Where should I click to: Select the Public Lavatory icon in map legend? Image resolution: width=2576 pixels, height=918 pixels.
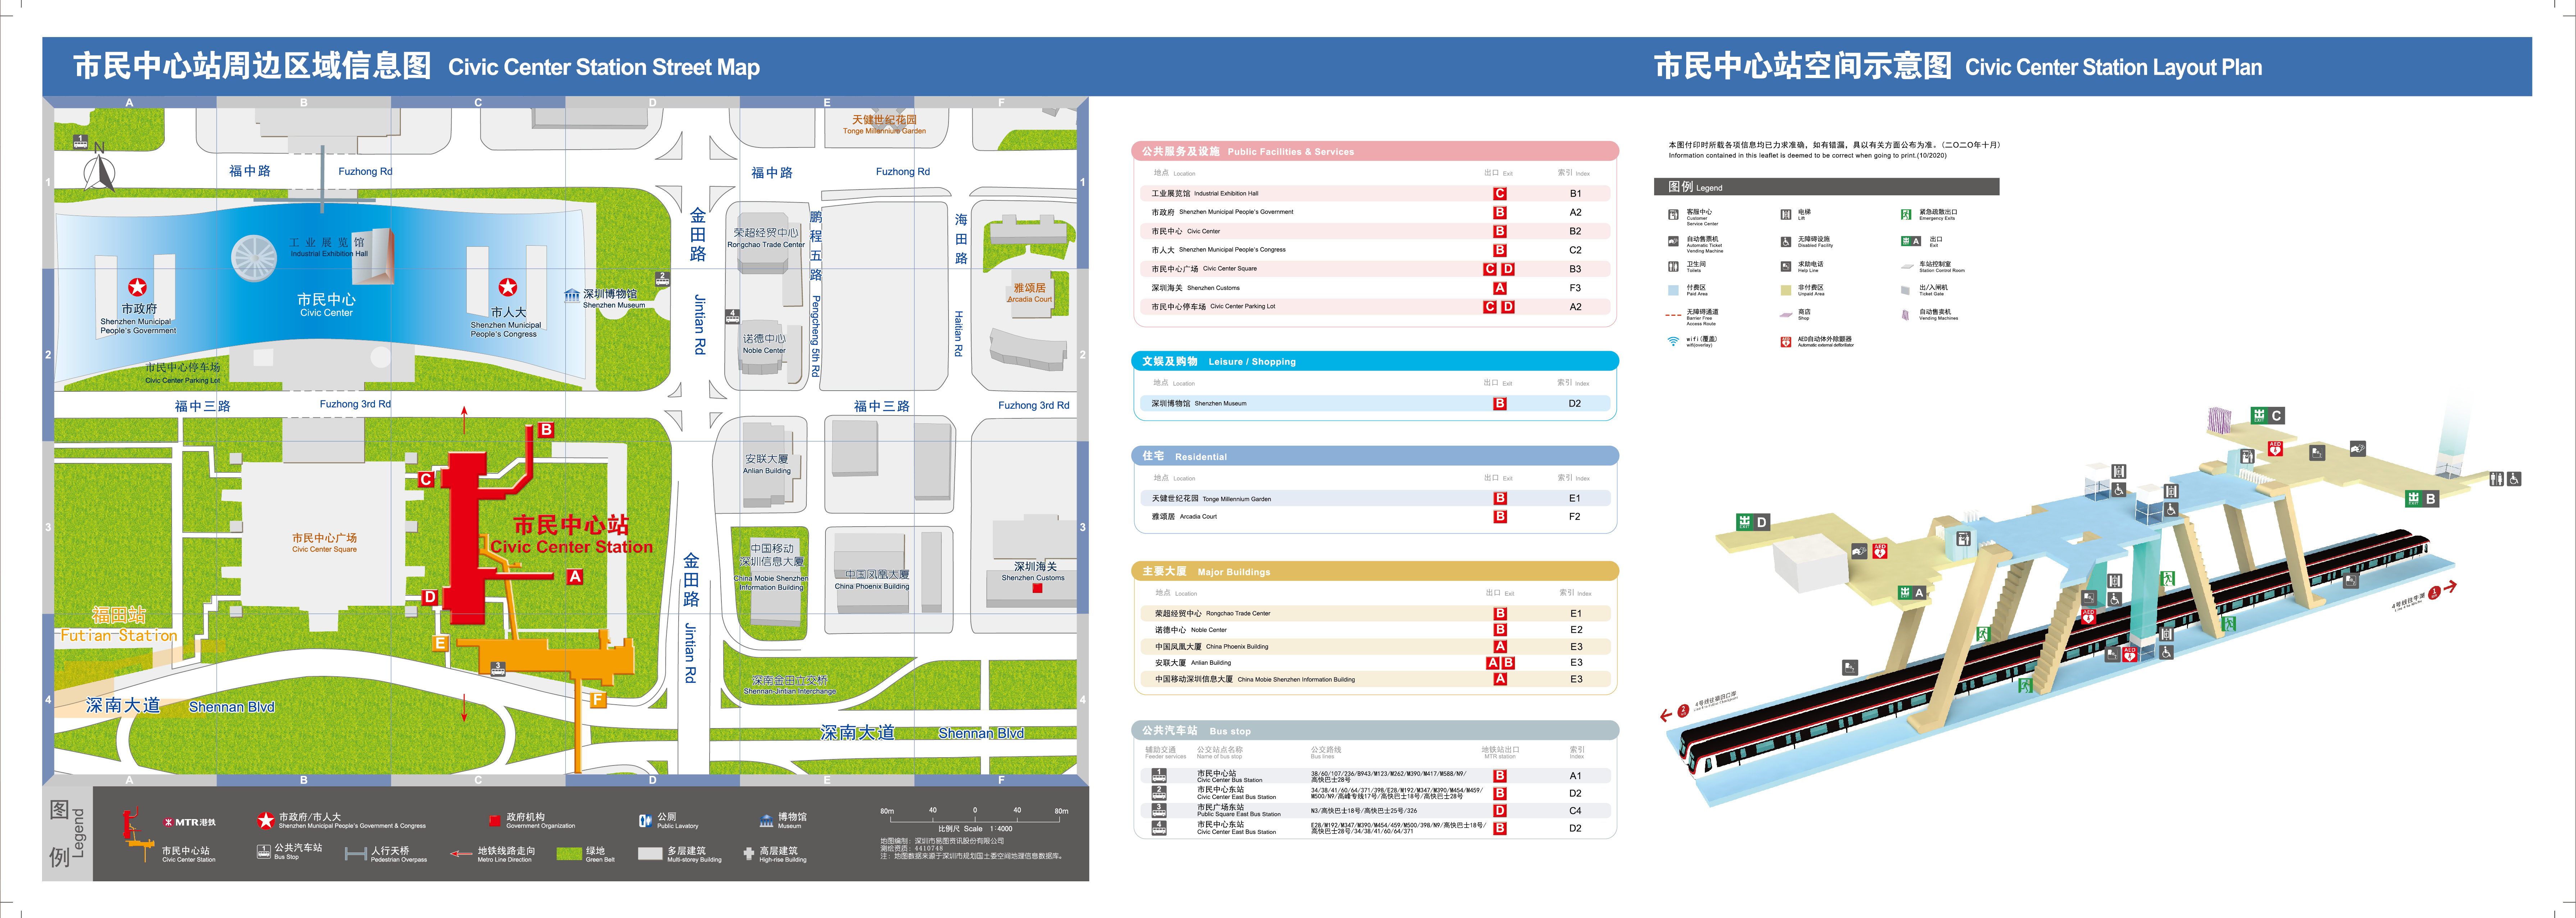click(x=645, y=821)
